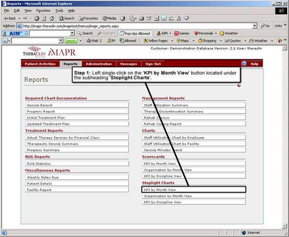Open second toolbar search box dropdown
The image size is (289, 237).
pyautogui.click(x=61, y=41)
